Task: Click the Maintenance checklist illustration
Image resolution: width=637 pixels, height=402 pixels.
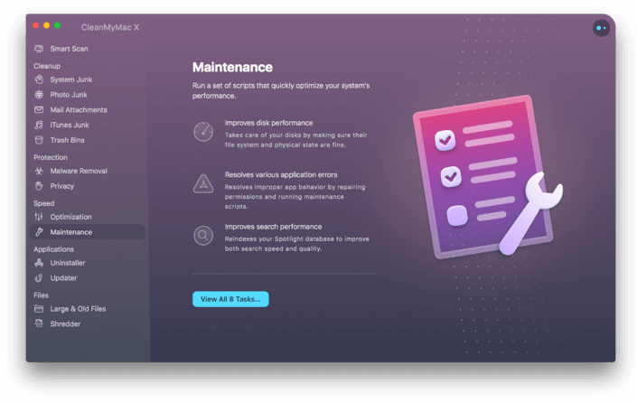Action: [x=479, y=176]
